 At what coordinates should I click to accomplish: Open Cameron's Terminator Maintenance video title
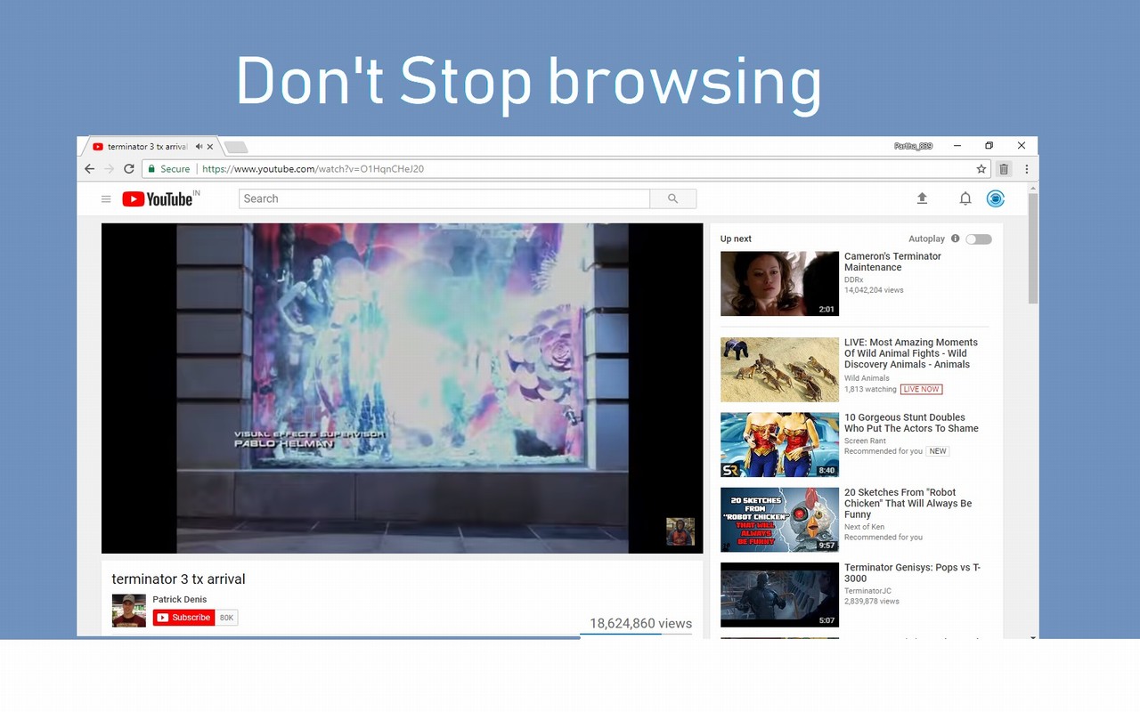tap(892, 262)
